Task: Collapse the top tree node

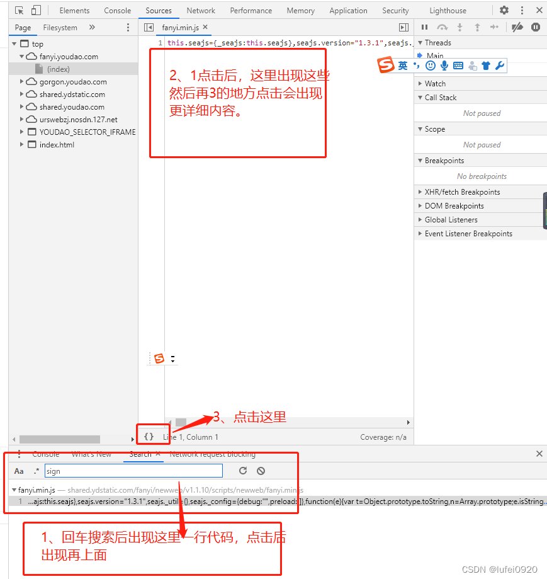Action: 14,44
